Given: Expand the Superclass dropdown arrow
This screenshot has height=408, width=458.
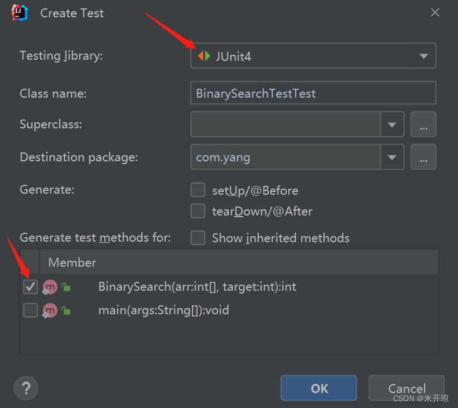Looking at the screenshot, I should point(392,124).
